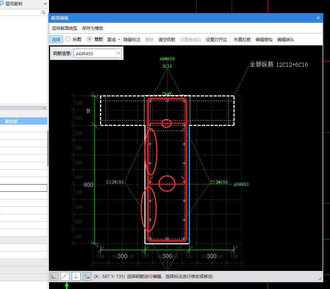Close the left property panel with small x
The image size is (330, 289).
coord(44,108)
